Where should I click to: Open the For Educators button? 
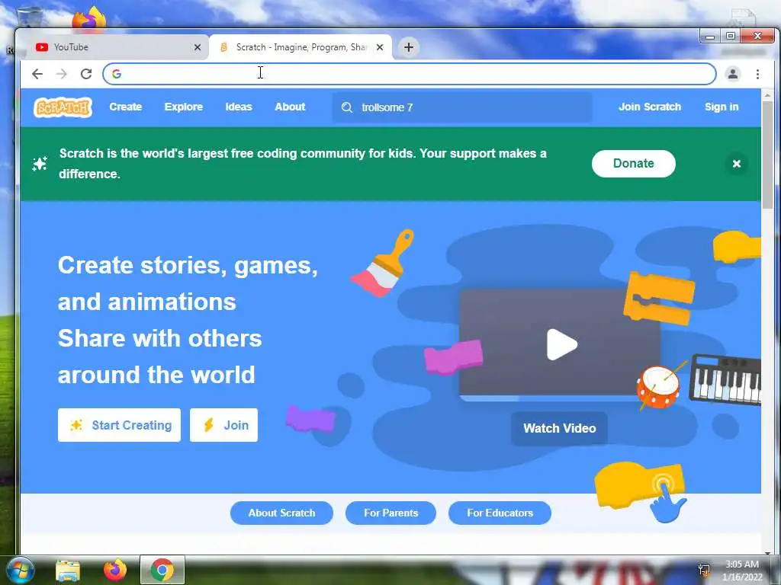(x=500, y=513)
